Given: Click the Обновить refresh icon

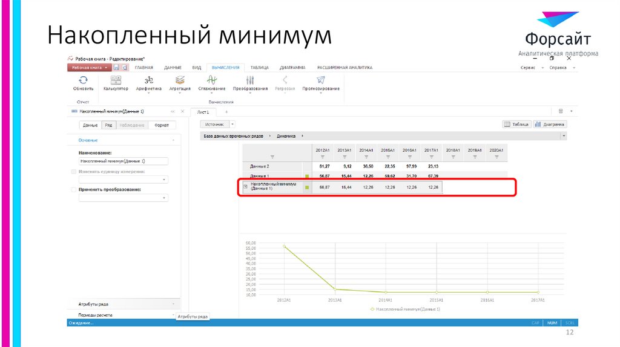Looking at the screenshot, I should [x=83, y=80].
